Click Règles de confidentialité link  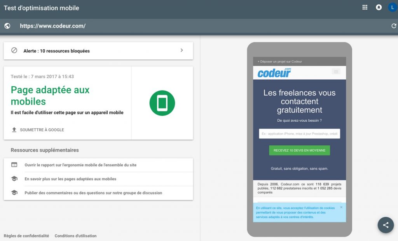tap(26, 236)
